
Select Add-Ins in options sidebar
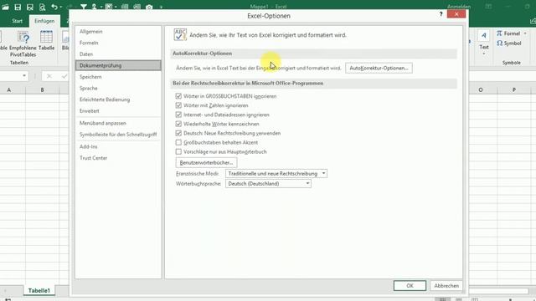click(118, 146)
